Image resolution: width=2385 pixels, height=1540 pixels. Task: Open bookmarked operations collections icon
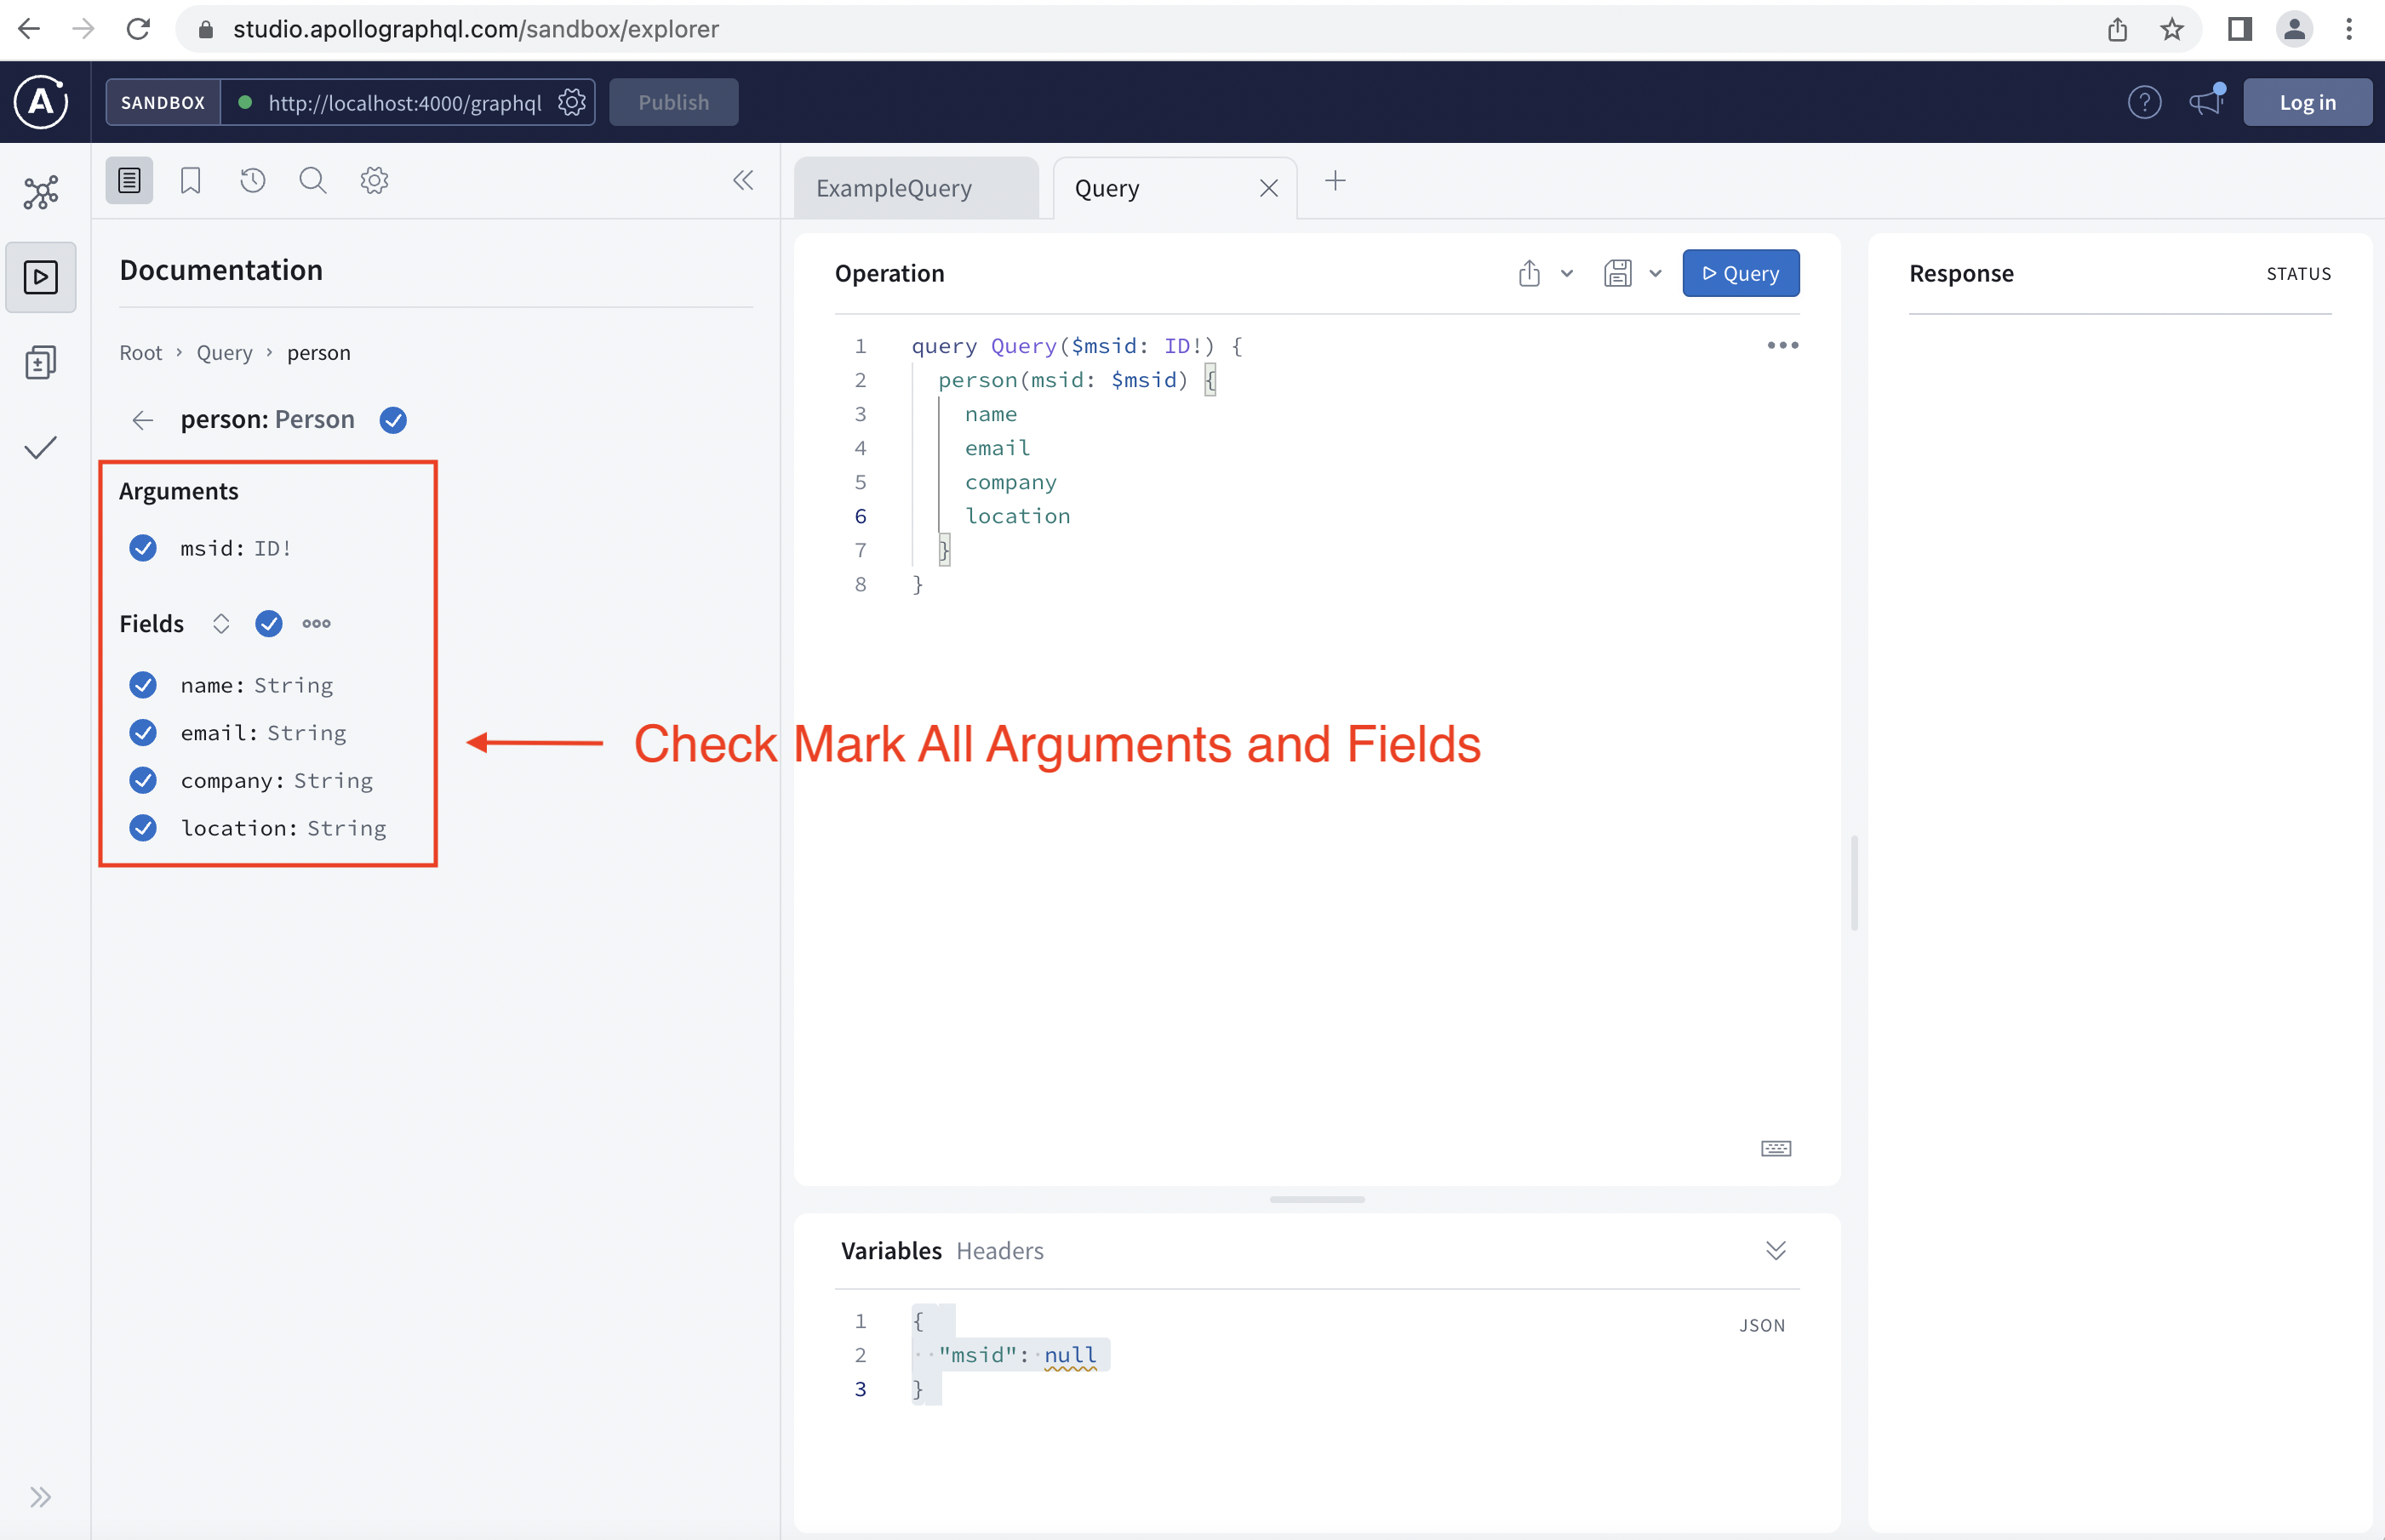(x=190, y=181)
